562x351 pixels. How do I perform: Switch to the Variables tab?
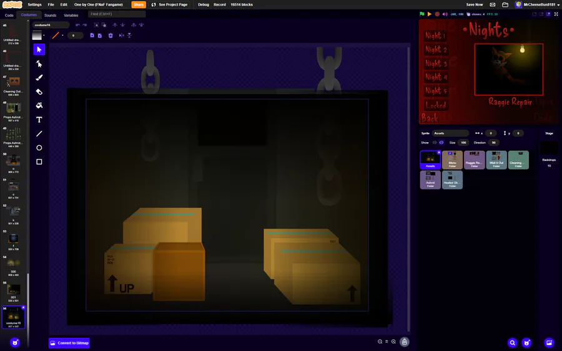[x=71, y=16]
